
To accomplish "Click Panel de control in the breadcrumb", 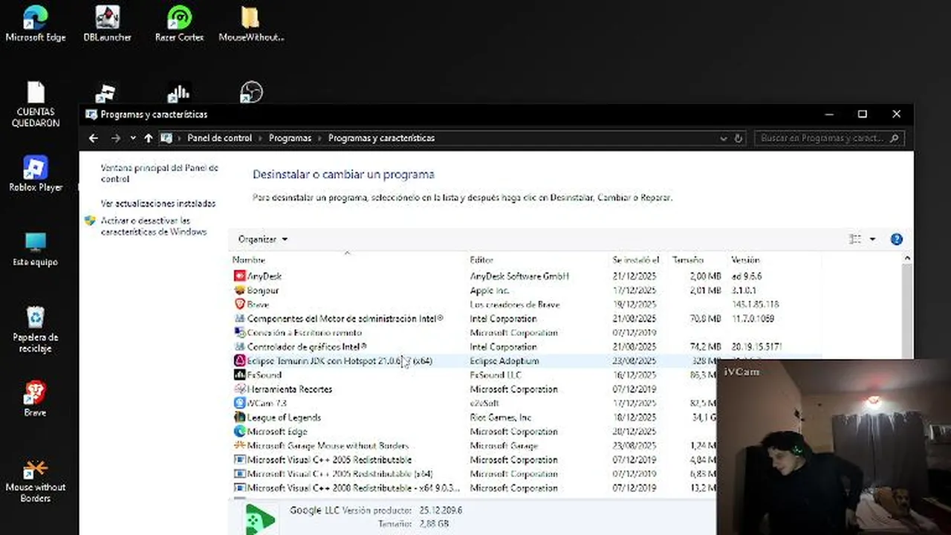I will 219,138.
